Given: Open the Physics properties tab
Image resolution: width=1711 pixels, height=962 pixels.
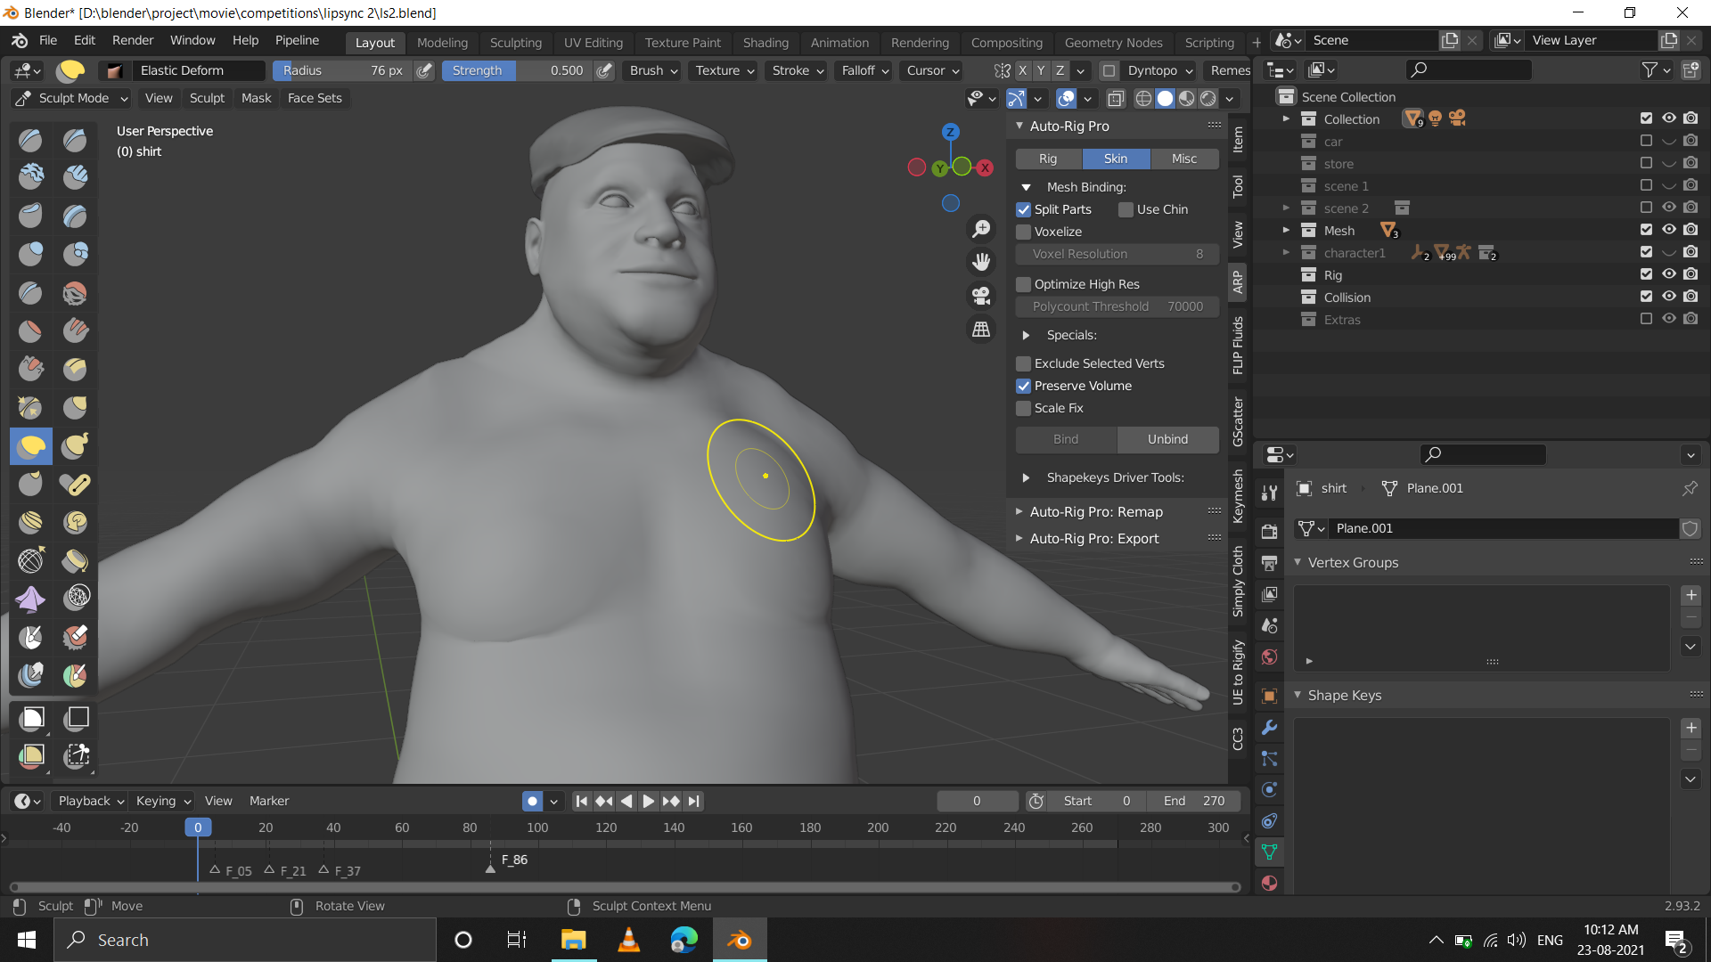Looking at the screenshot, I should point(1270,790).
